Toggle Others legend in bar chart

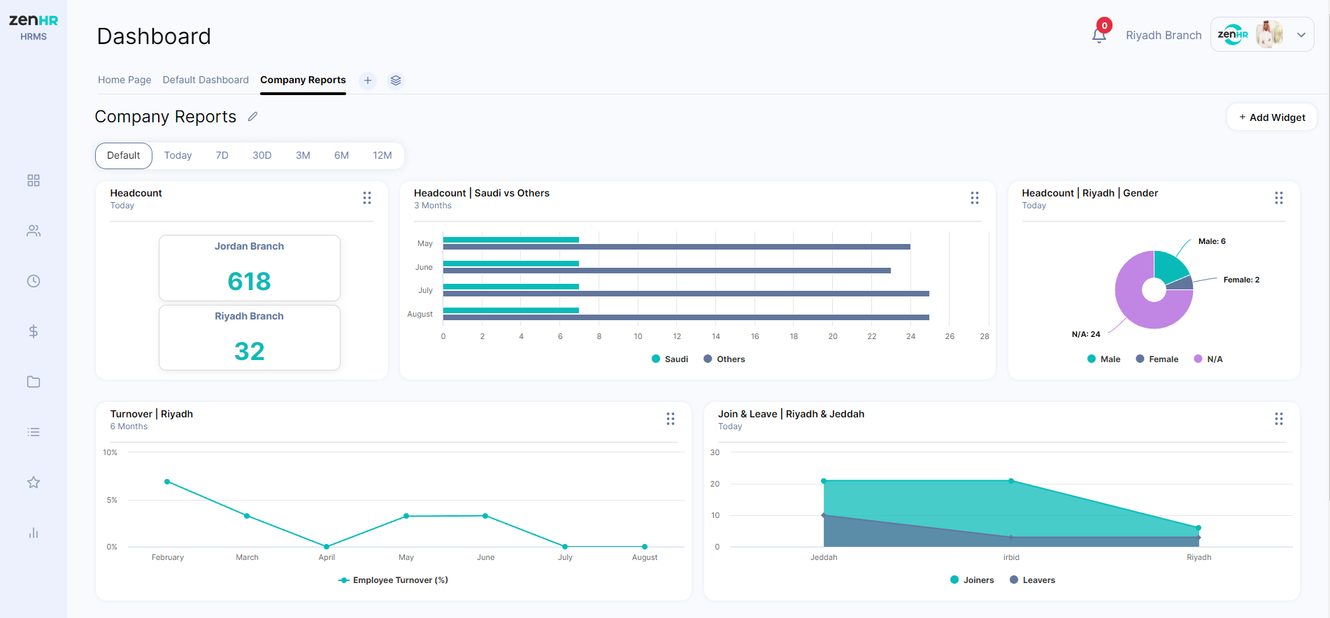(x=724, y=359)
